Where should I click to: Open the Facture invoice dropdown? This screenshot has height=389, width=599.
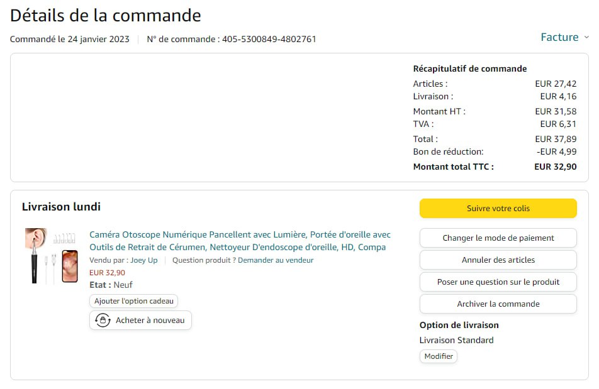[559, 38]
